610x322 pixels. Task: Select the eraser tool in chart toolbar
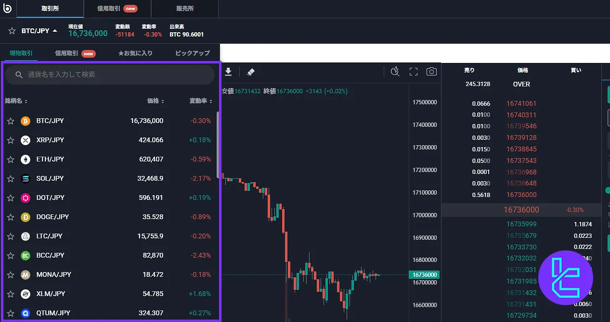point(250,72)
